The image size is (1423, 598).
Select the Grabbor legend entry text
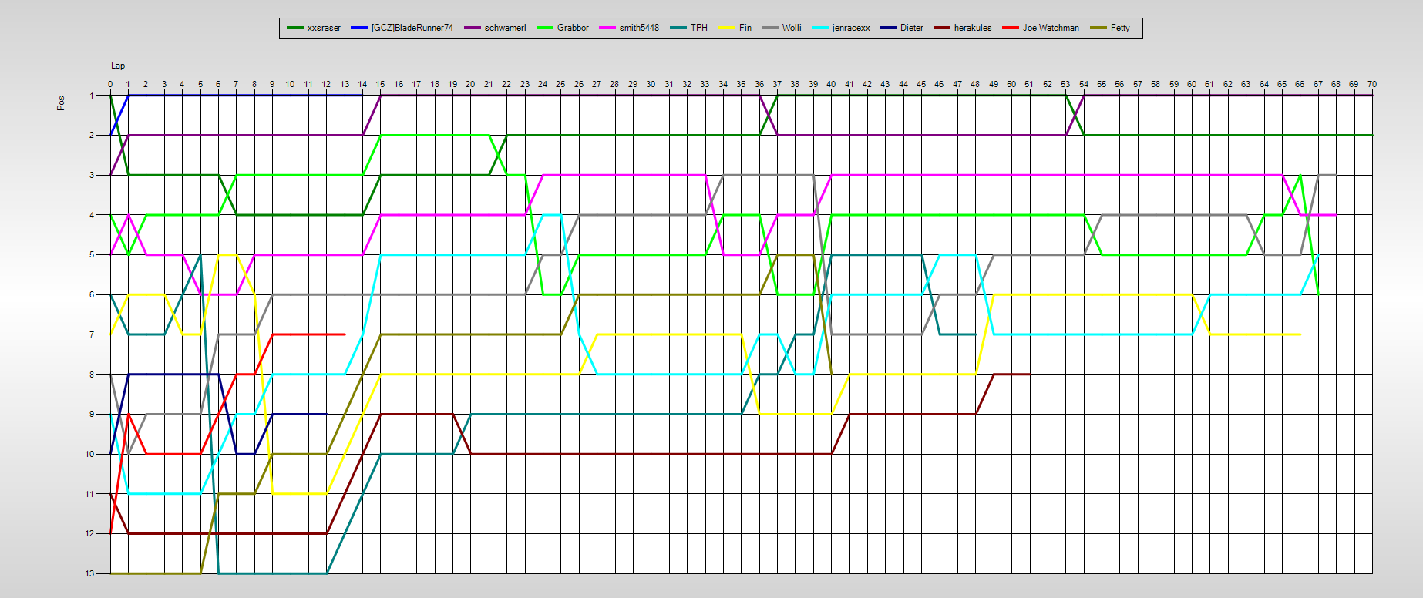click(573, 28)
